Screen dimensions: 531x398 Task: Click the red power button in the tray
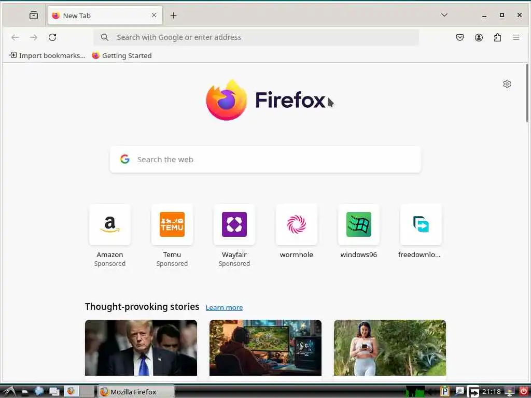click(x=523, y=392)
